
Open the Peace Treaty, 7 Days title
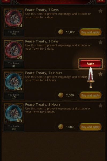pos(42,10)
